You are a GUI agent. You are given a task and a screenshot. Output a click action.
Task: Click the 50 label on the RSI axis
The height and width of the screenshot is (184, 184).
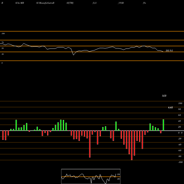click(x=3, y=48)
